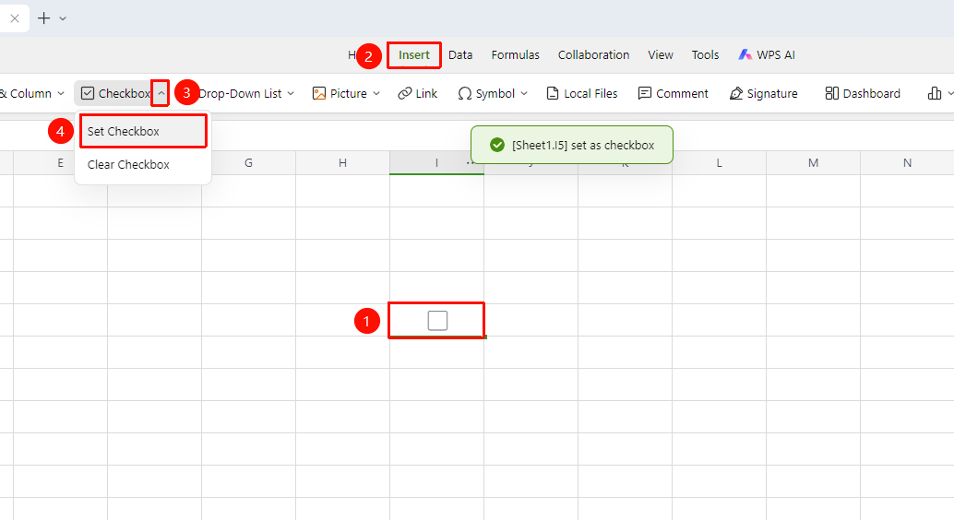The width and height of the screenshot is (954, 520).
Task: Insert a Signature
Action: tap(764, 94)
